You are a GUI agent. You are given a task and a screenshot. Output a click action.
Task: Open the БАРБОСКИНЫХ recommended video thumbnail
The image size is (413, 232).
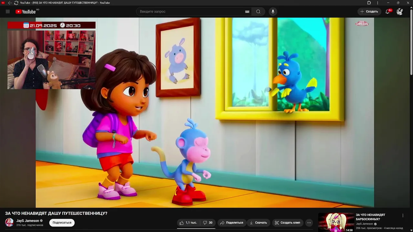click(336, 222)
